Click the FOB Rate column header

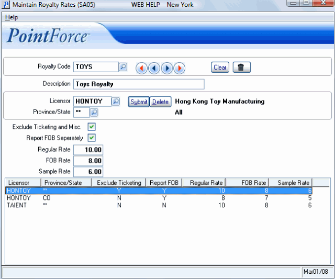(248, 183)
